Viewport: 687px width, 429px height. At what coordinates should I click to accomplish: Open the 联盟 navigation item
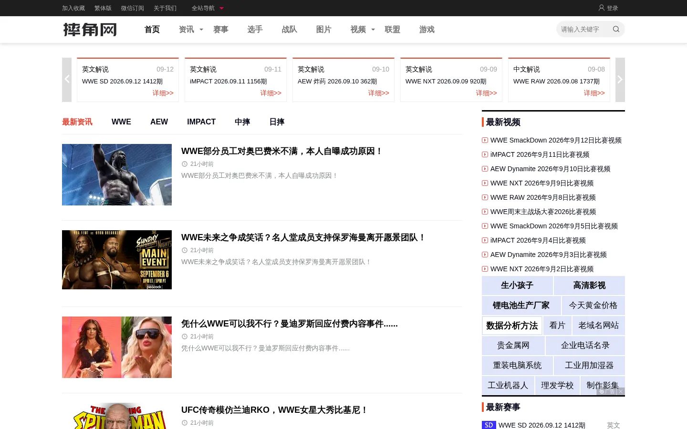click(393, 30)
